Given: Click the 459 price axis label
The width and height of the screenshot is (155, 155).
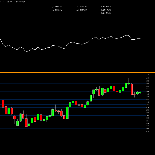Looking at the screenshot, I should point(148,100).
